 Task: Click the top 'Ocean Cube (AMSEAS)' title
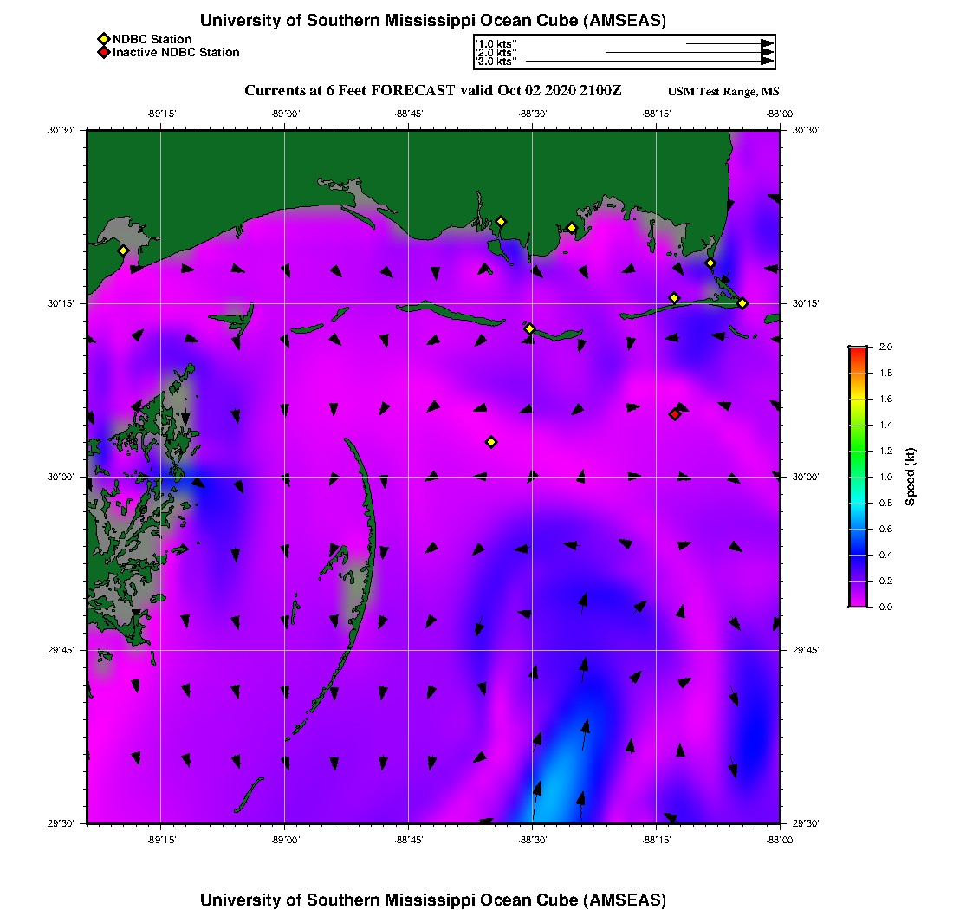pos(433,21)
